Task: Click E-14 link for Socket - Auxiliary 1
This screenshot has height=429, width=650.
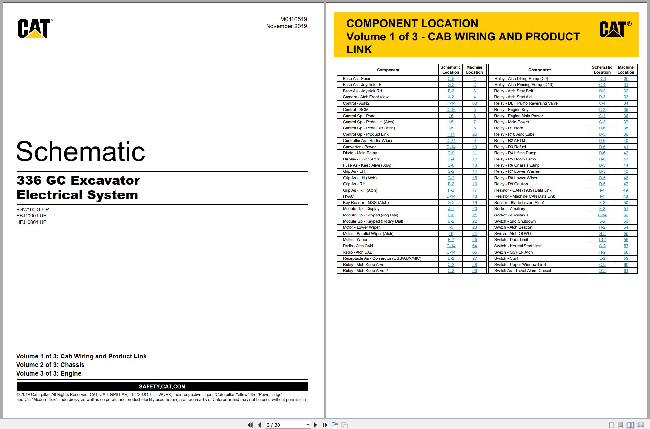Action: 602,215
